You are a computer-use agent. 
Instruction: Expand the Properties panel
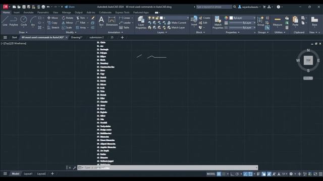pos(233,32)
